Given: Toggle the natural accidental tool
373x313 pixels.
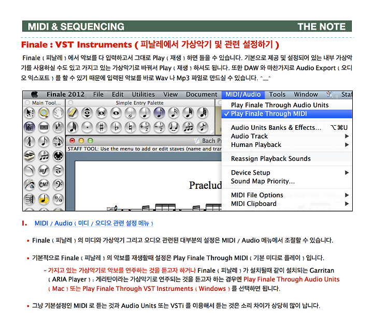Looking at the screenshot, I should click(x=131, y=127).
